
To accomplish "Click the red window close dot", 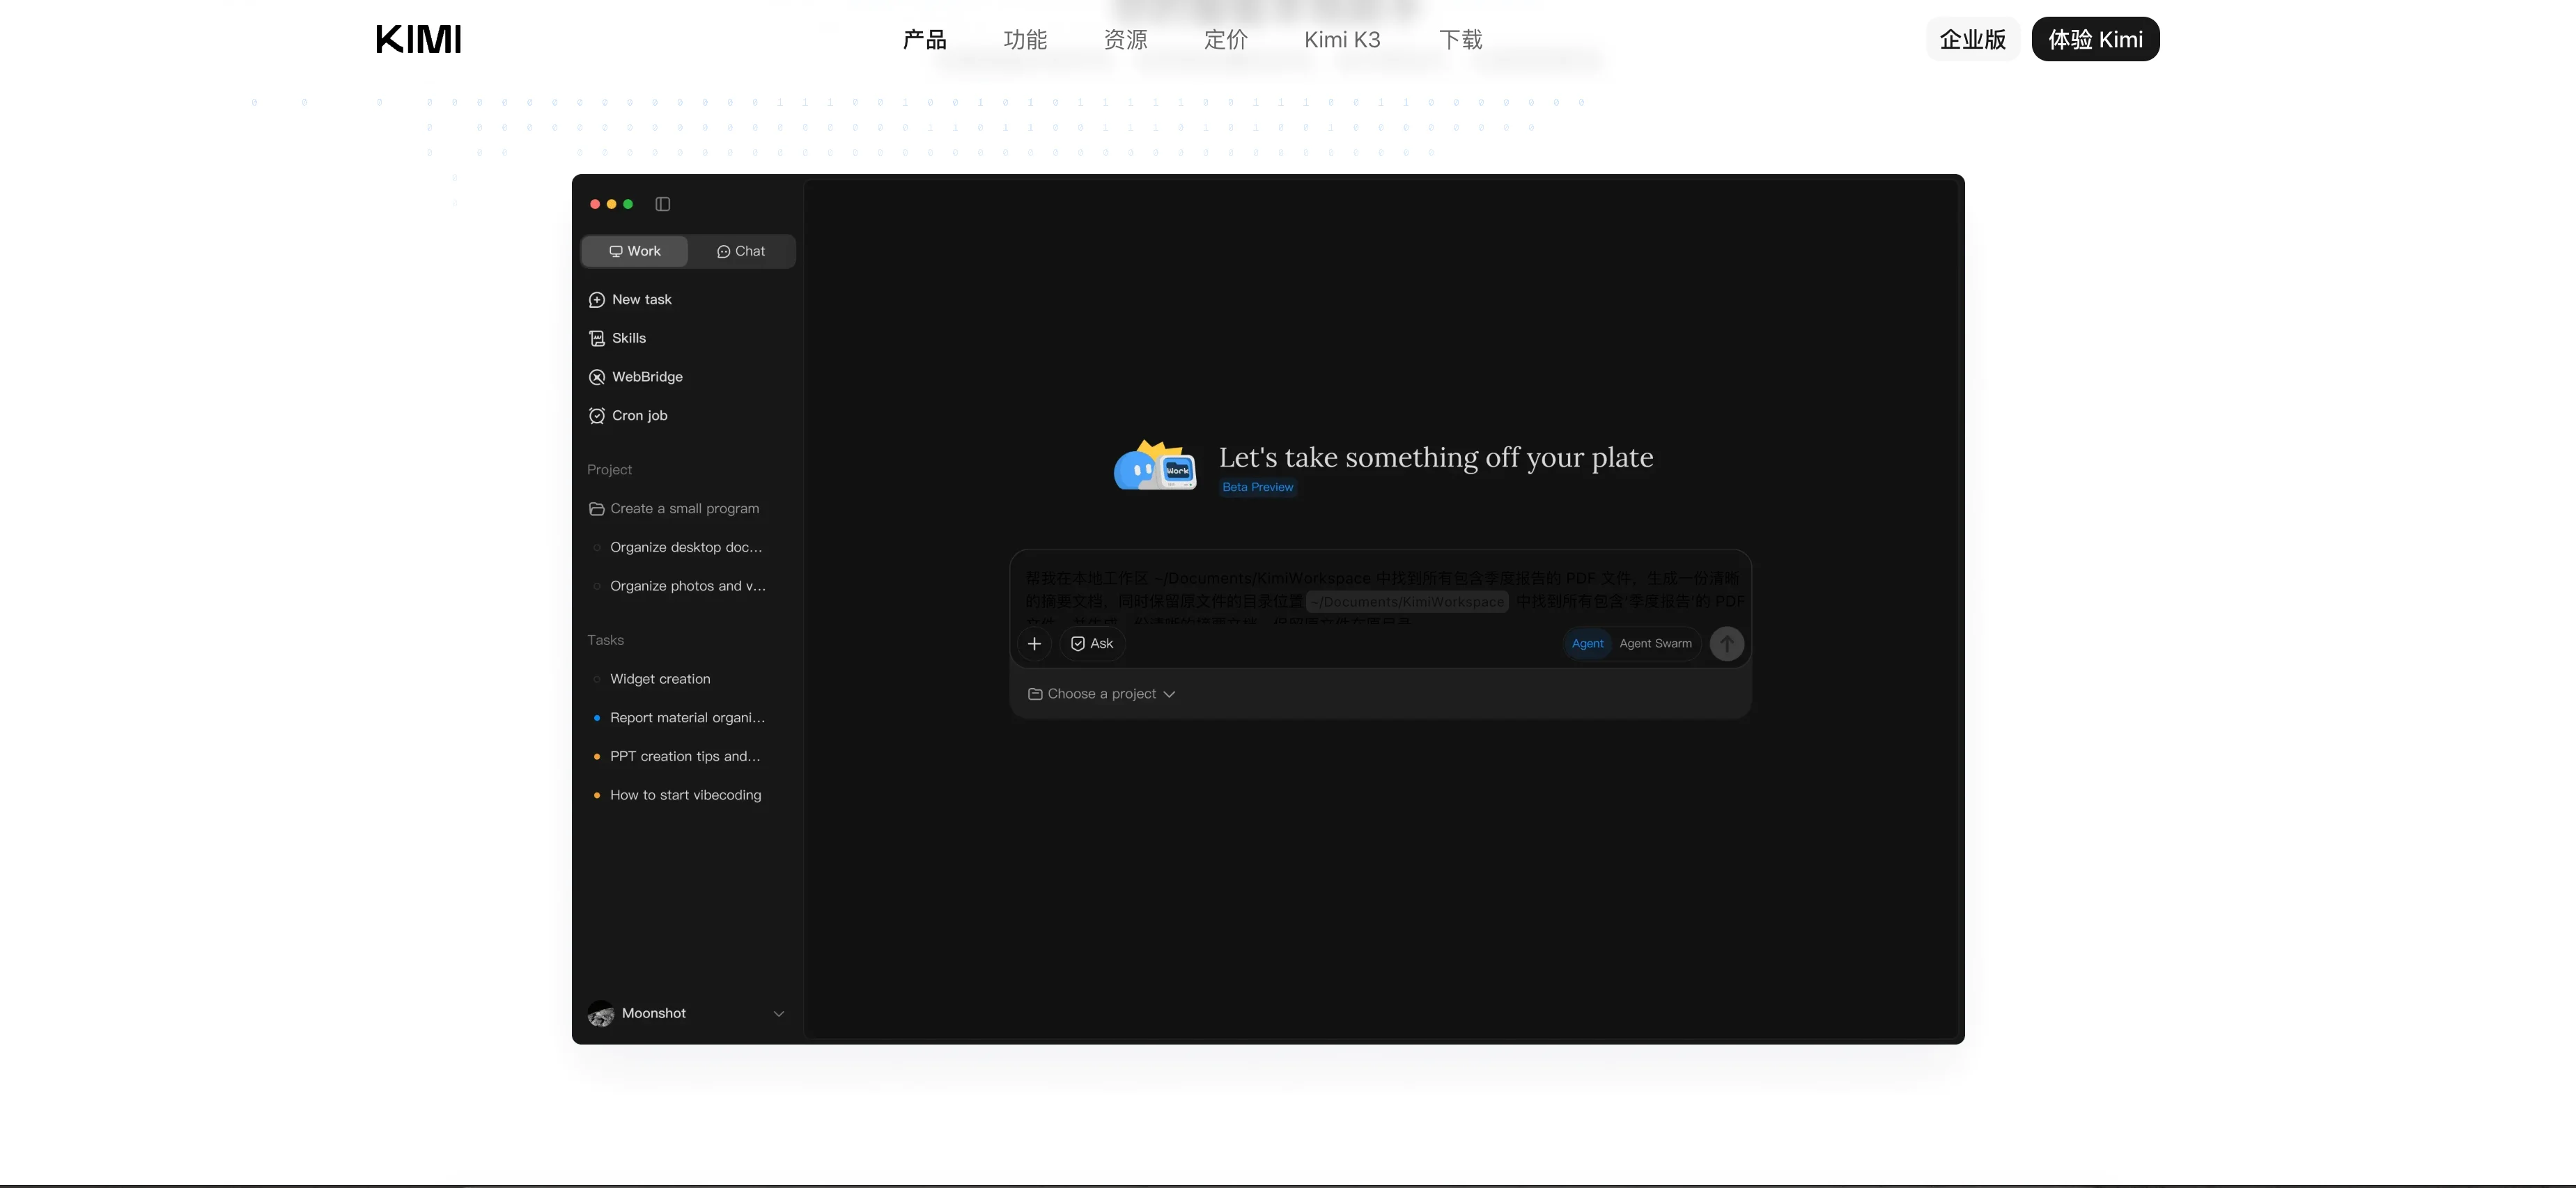I will click(595, 204).
